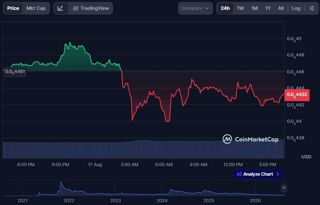Select the line chart view icon

[60, 8]
